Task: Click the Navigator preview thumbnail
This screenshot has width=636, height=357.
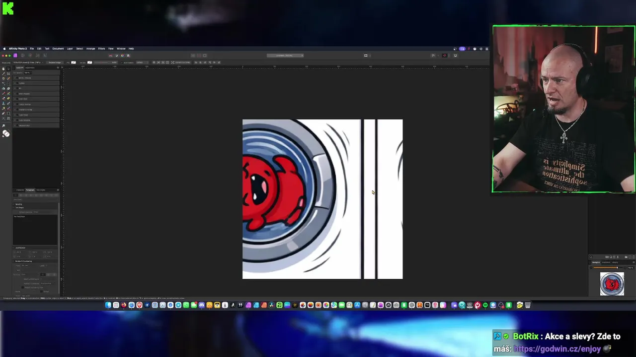Action: (612, 284)
